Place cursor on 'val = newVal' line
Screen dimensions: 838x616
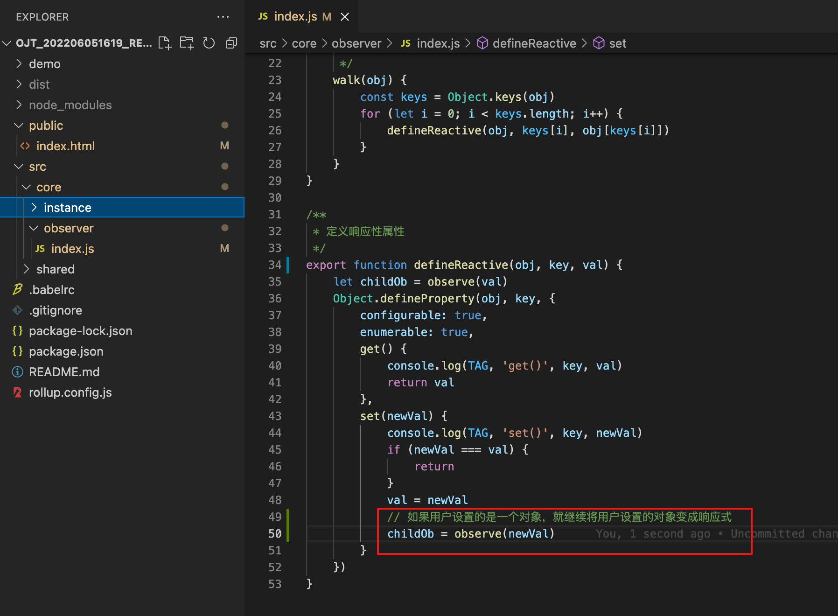(427, 500)
